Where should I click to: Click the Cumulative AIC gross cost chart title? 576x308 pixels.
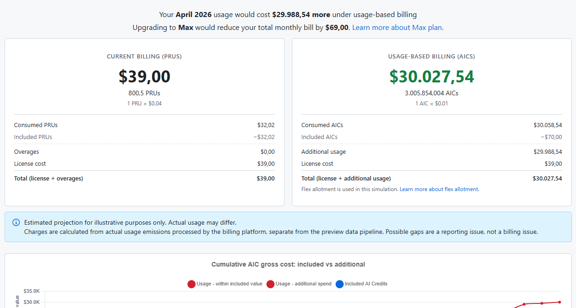click(288, 265)
